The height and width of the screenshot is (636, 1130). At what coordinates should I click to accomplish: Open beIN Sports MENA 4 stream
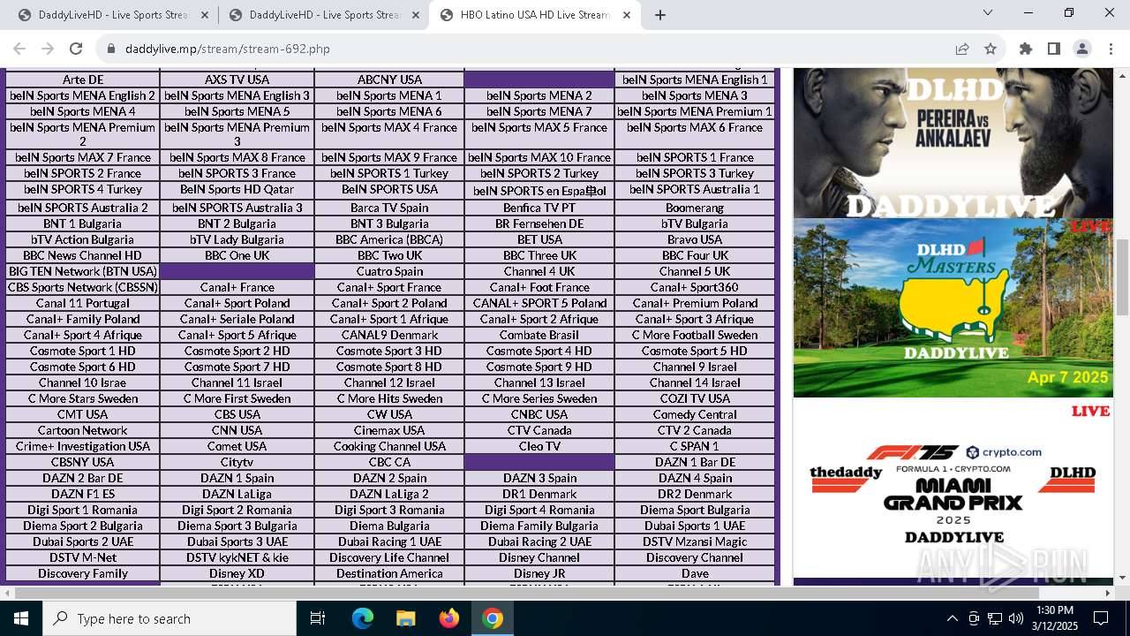coord(83,111)
